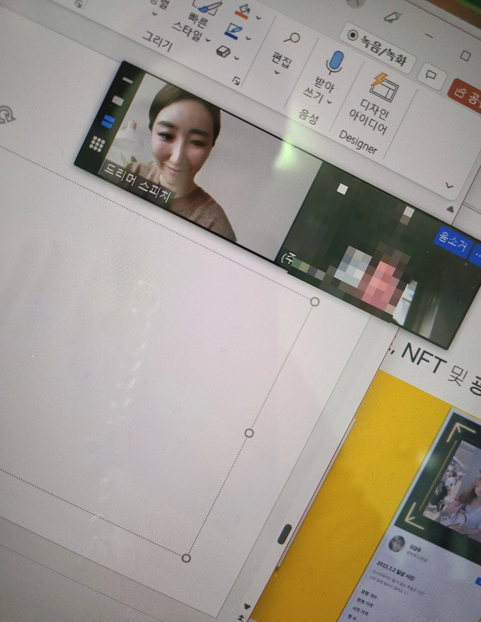Open the 받아쓰기 dictation options arrow
Screen dimensions: 481x622
(330, 102)
